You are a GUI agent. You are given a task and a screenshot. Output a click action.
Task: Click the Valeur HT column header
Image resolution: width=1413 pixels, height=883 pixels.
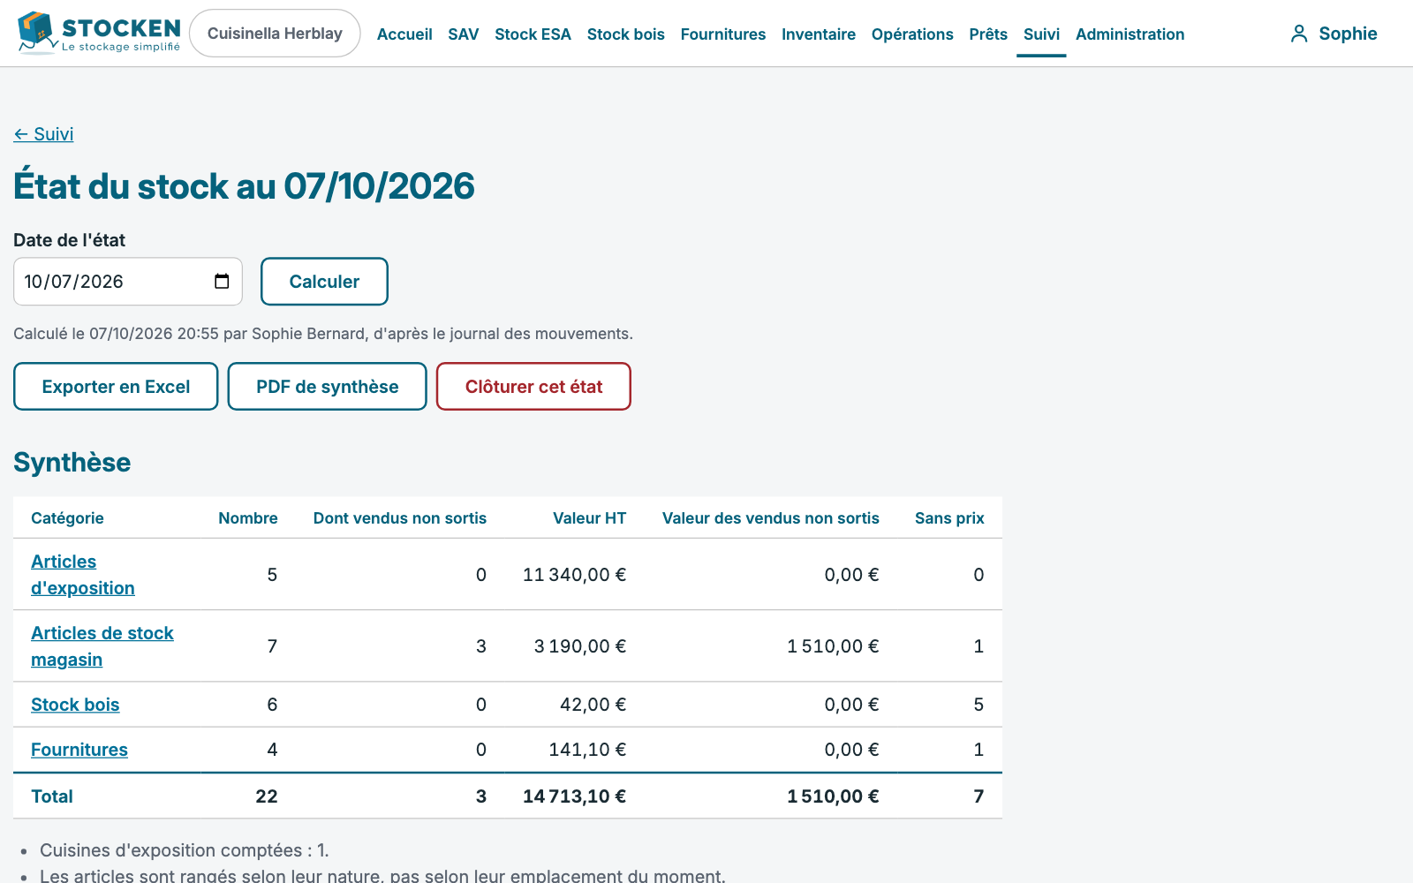[x=590, y=518]
